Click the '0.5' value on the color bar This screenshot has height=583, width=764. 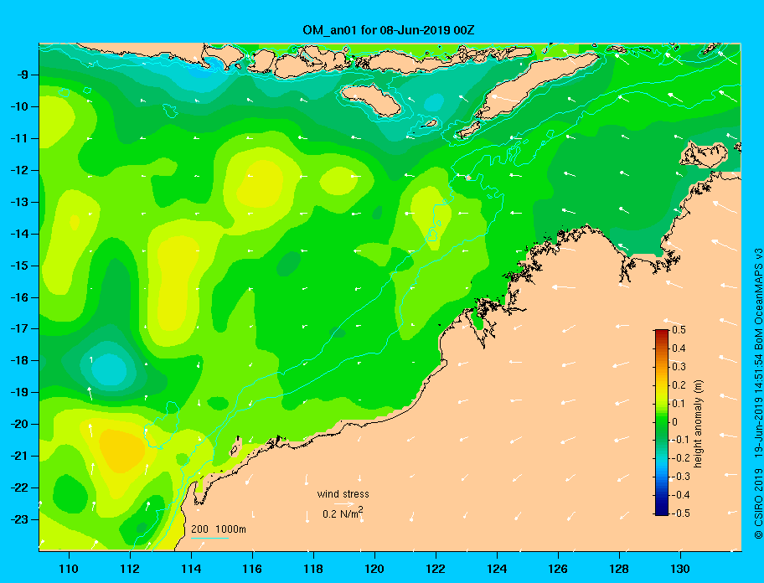click(x=679, y=330)
